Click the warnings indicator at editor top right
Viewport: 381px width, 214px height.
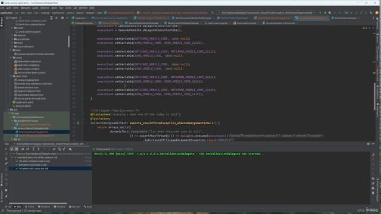tap(365, 28)
